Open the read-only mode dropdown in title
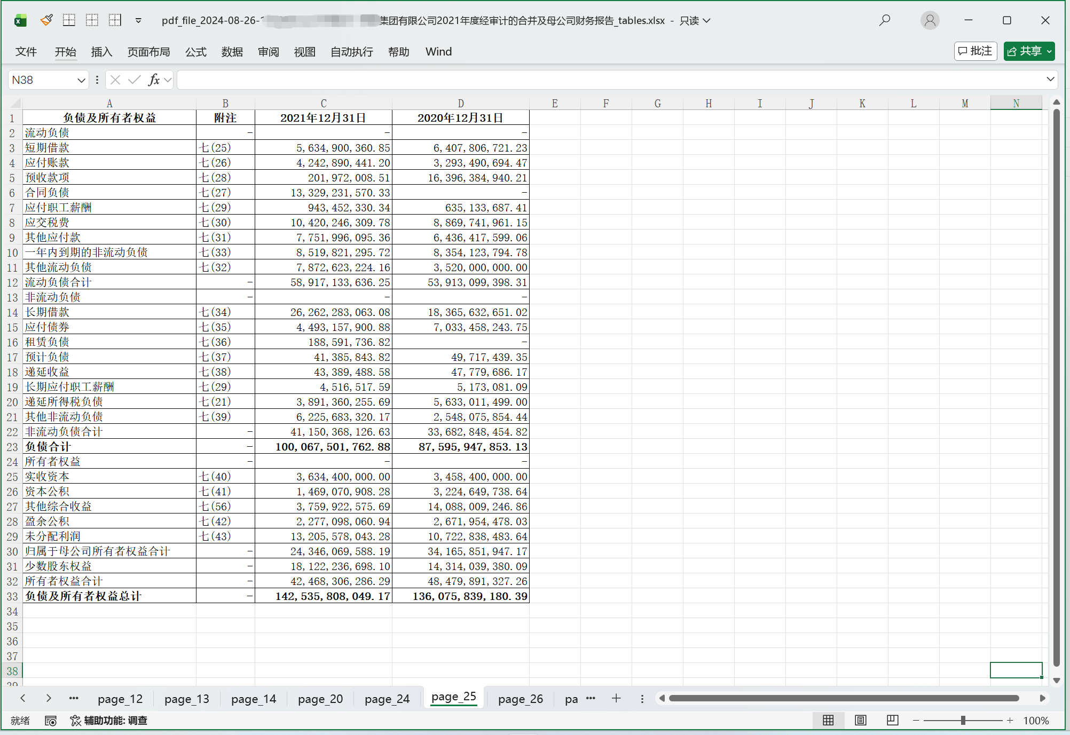 point(707,20)
